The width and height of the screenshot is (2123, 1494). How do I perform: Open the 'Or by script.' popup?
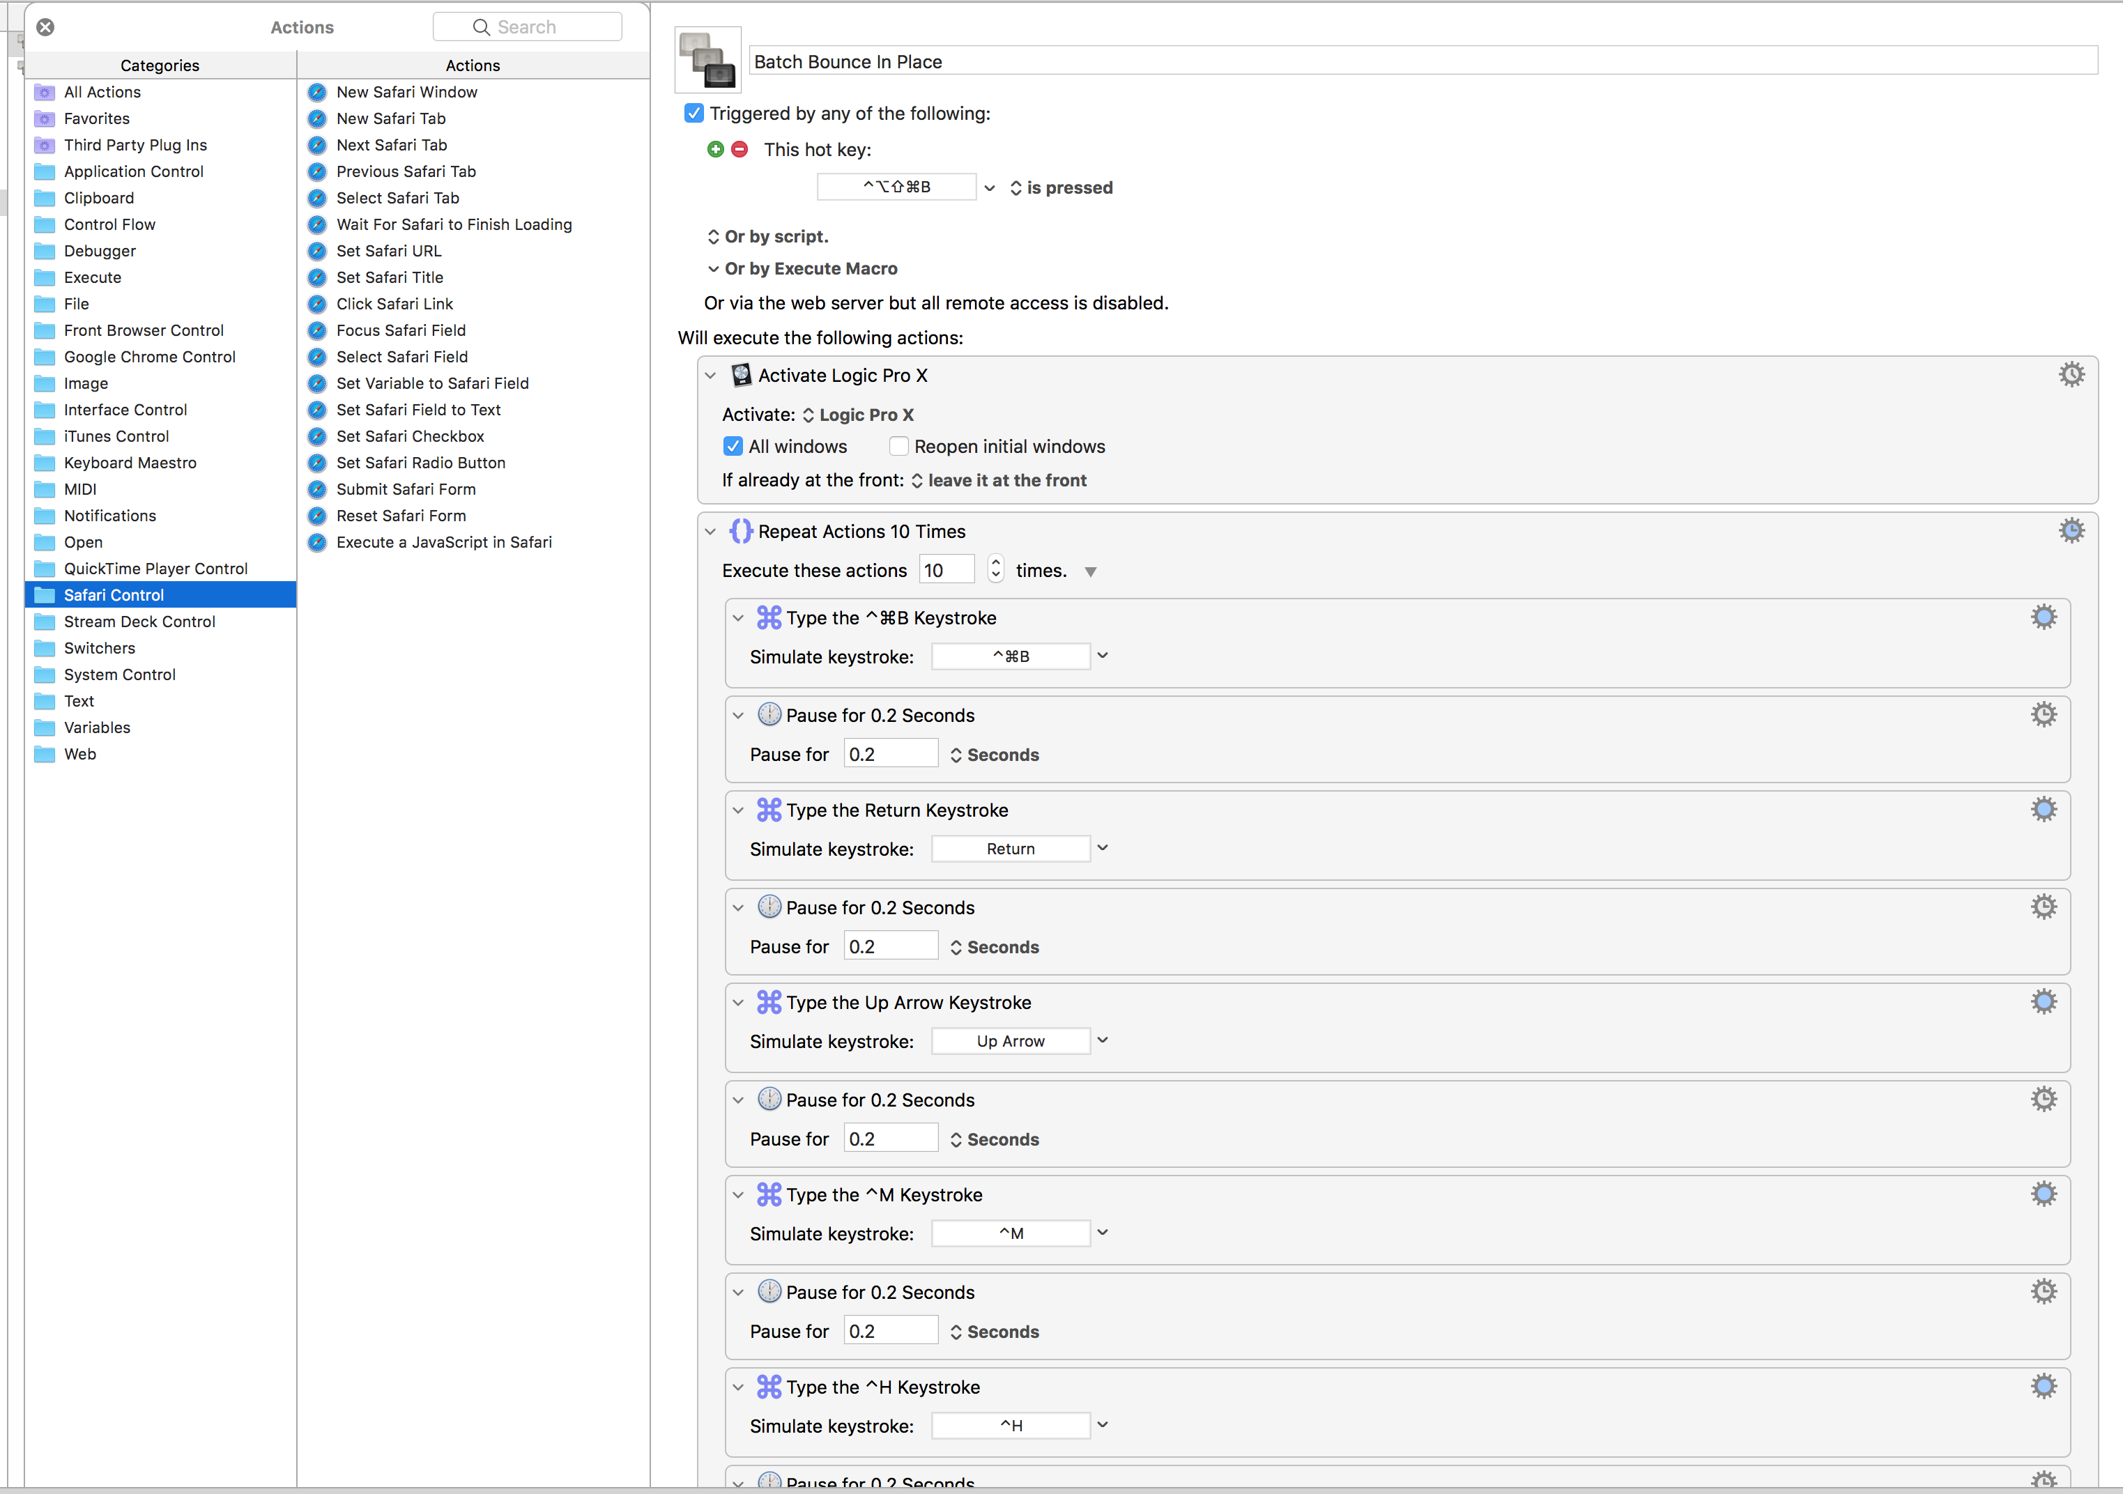[767, 236]
